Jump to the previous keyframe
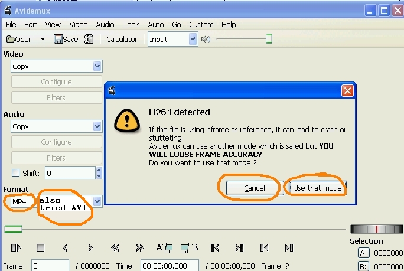The height and width of the screenshot is (271, 404). point(115,248)
